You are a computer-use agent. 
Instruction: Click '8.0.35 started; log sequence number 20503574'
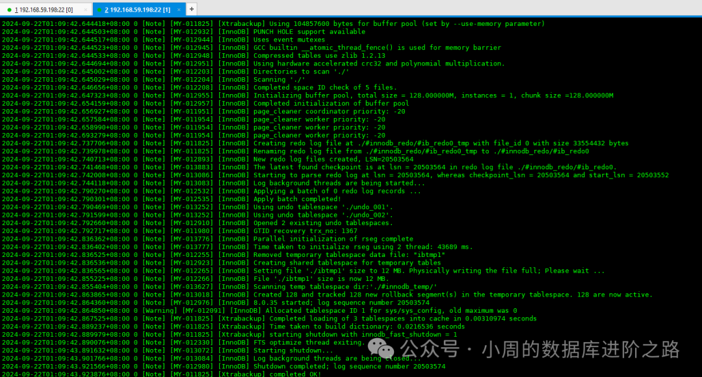pyautogui.click(x=341, y=303)
